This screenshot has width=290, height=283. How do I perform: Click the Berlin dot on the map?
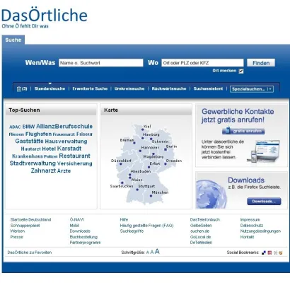coord(166,149)
